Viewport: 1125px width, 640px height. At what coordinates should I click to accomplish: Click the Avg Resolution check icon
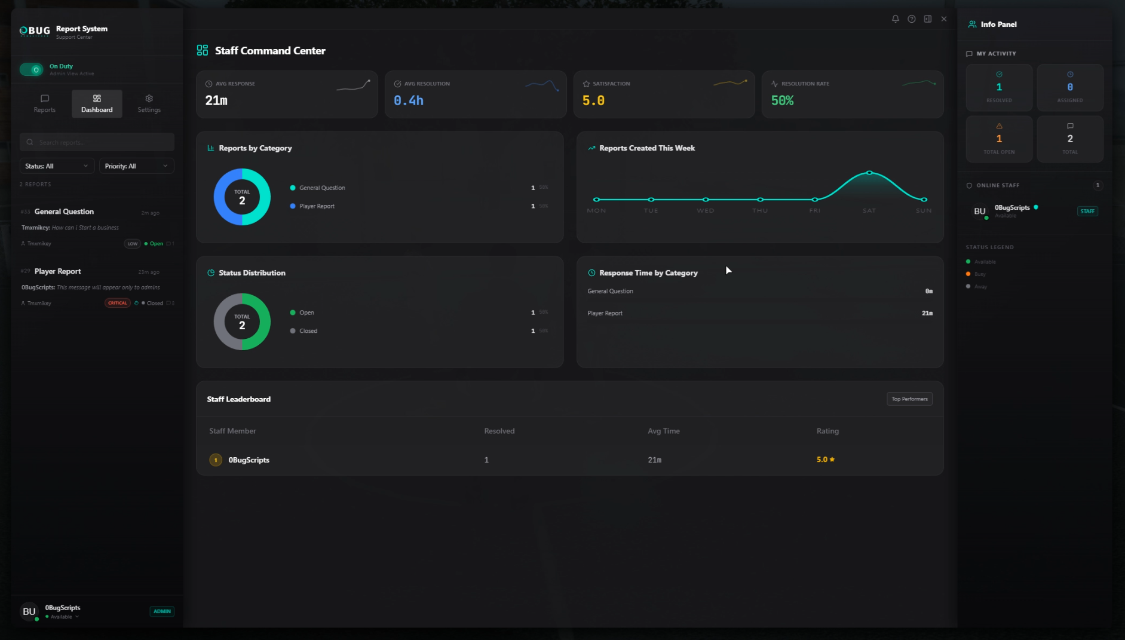[x=397, y=84]
